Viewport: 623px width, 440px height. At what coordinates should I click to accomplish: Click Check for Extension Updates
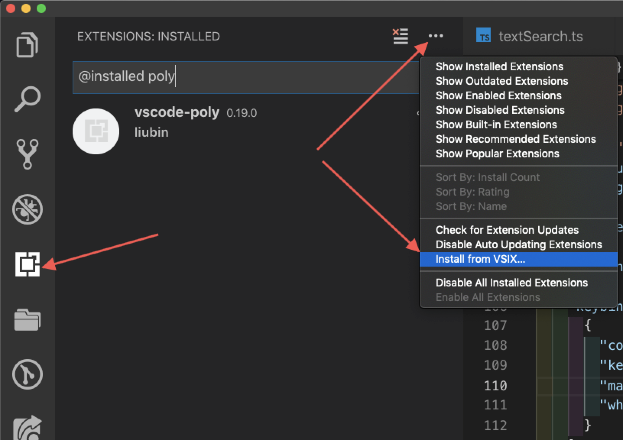[x=507, y=230]
